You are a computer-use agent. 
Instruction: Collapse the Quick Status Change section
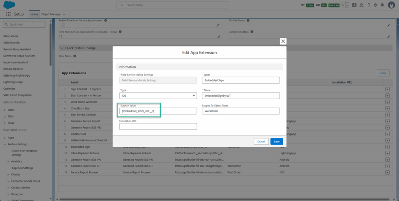62,48
